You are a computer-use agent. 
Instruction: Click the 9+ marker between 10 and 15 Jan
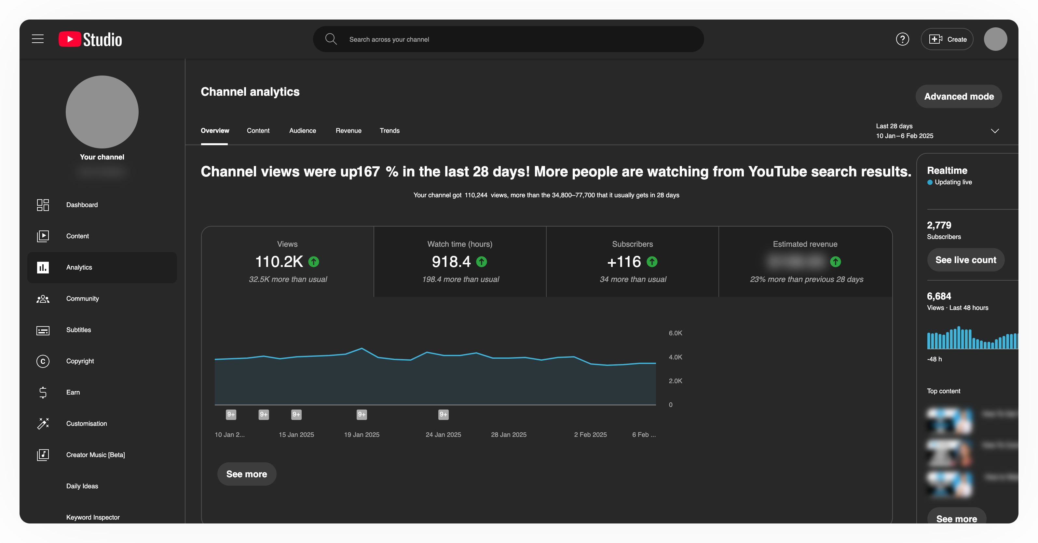click(x=264, y=414)
